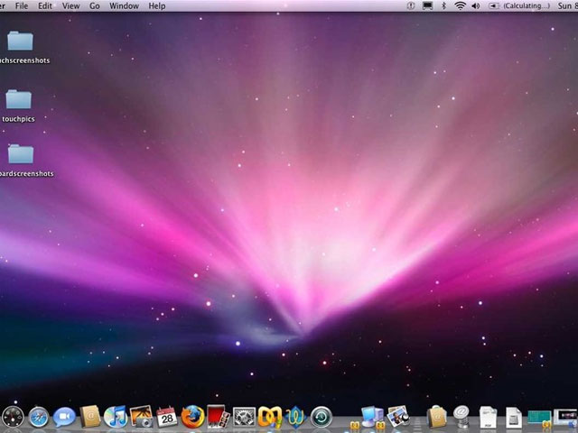Screen dimensions: 578x433
Task: Open Address Book in dock
Action: 89,416
